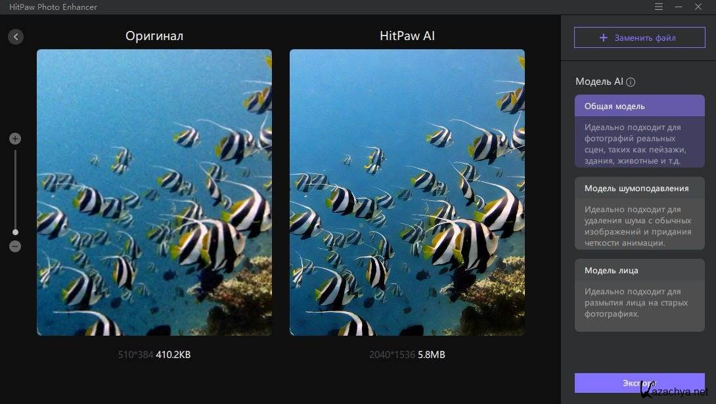Click the zoom slider track
The height and width of the screenshot is (404, 716).
point(15,192)
